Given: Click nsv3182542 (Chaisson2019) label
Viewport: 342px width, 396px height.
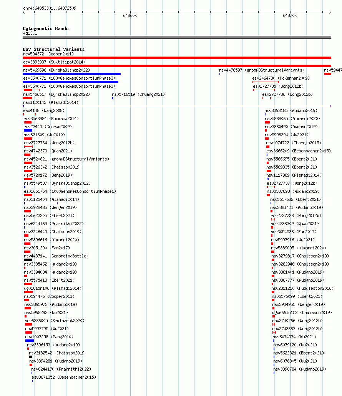Looking at the screenshot, I should (x=58, y=353).
